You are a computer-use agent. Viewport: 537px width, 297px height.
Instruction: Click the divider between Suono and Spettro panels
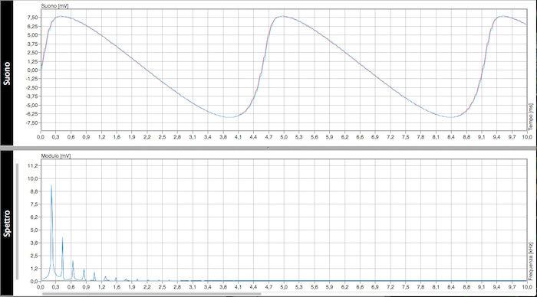(x=268, y=148)
